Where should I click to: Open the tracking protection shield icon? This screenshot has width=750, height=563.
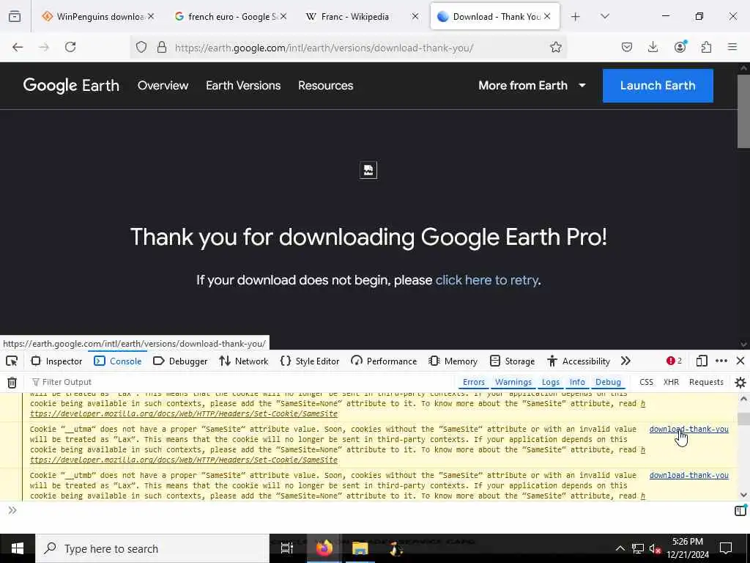click(x=141, y=47)
